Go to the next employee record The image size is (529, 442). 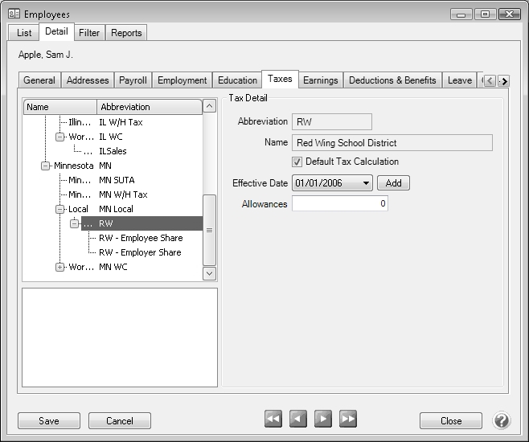coord(323,419)
